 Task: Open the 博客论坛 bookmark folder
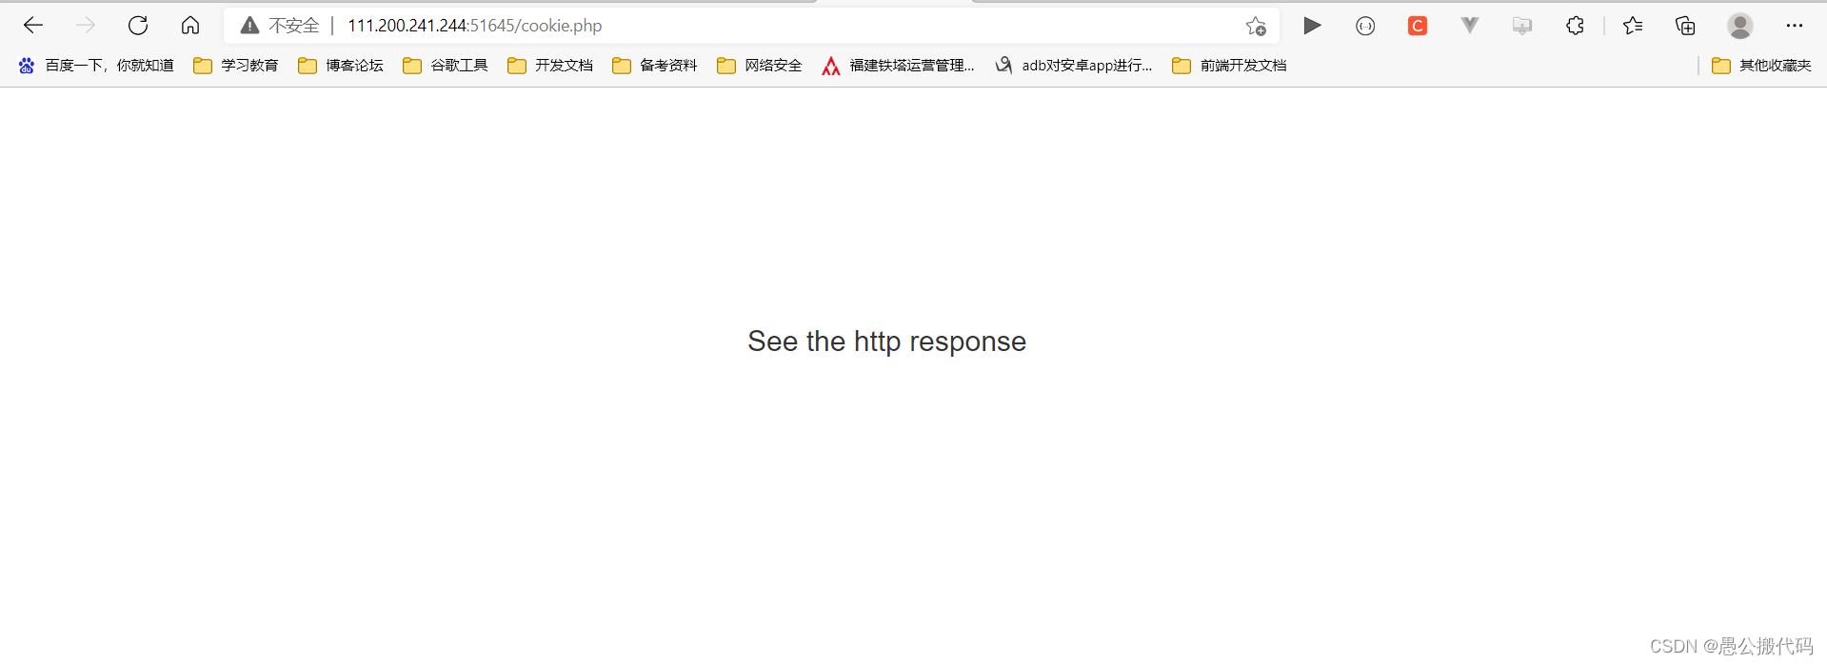341,66
